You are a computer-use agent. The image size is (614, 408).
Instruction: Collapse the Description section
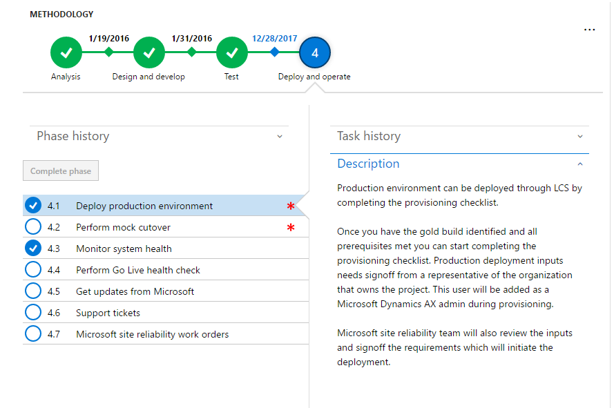580,164
